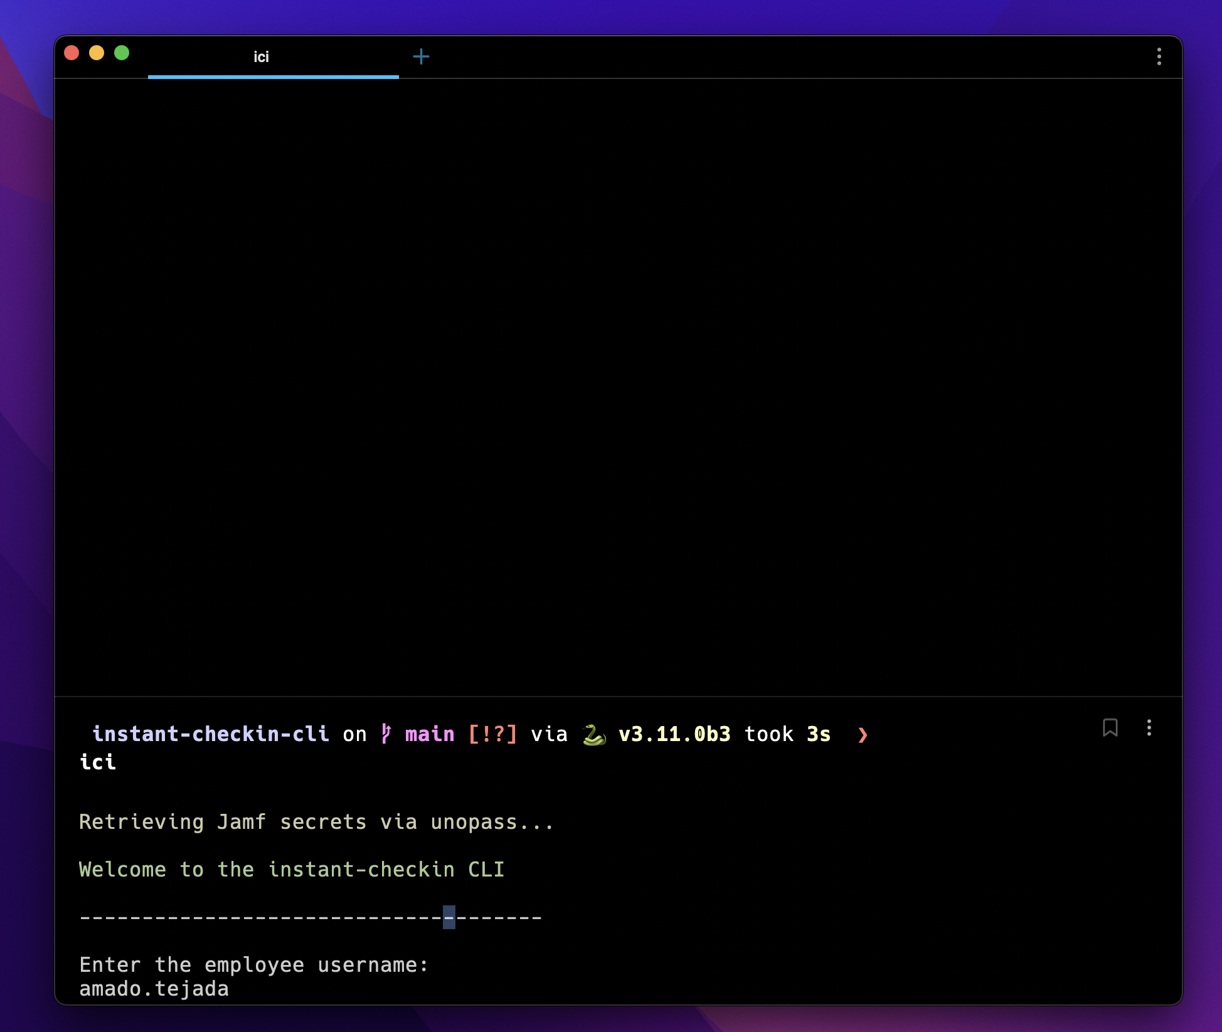Open a new tab with plus icon
Viewport: 1222px width, 1032px height.
[x=421, y=57]
